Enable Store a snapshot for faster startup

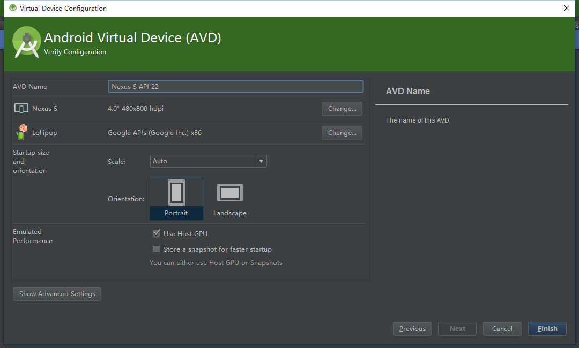tap(157, 249)
